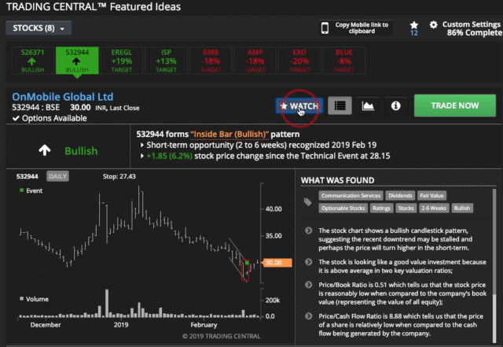Click the 532944 : BSE ticker text
Image resolution: width=503 pixels, height=347 pixels.
[35, 108]
